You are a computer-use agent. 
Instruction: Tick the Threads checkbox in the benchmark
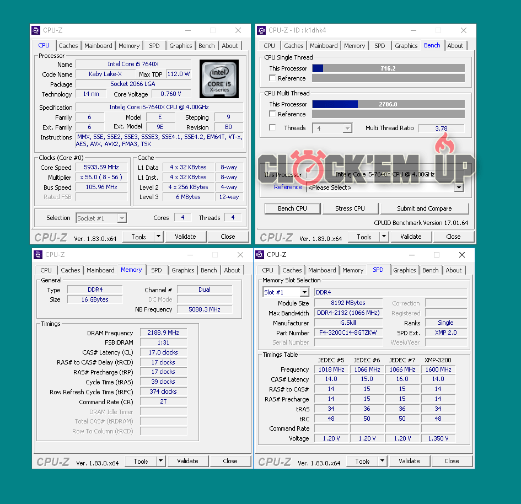(x=272, y=128)
